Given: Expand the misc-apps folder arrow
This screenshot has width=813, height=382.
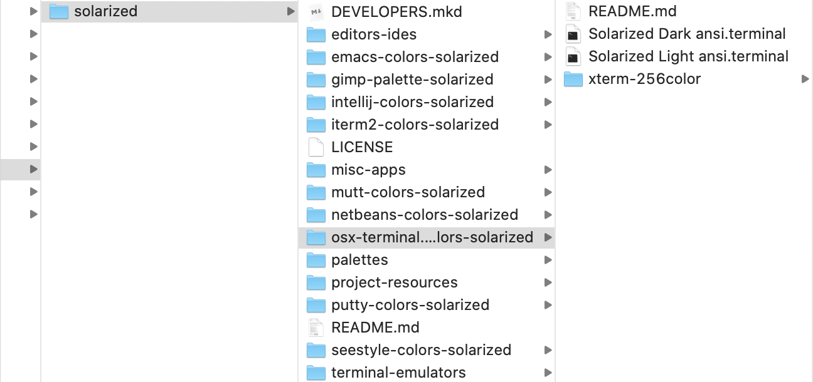Looking at the screenshot, I should click(x=548, y=170).
